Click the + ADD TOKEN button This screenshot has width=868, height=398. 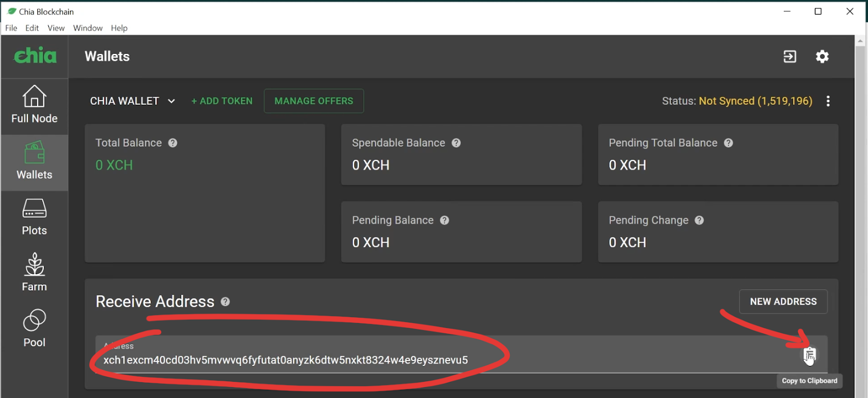222,101
